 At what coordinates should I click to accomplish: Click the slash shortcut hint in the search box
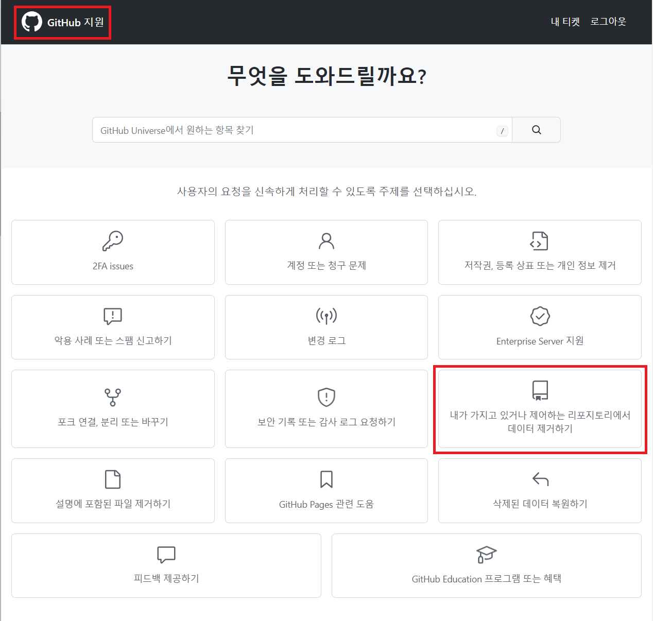[502, 131]
